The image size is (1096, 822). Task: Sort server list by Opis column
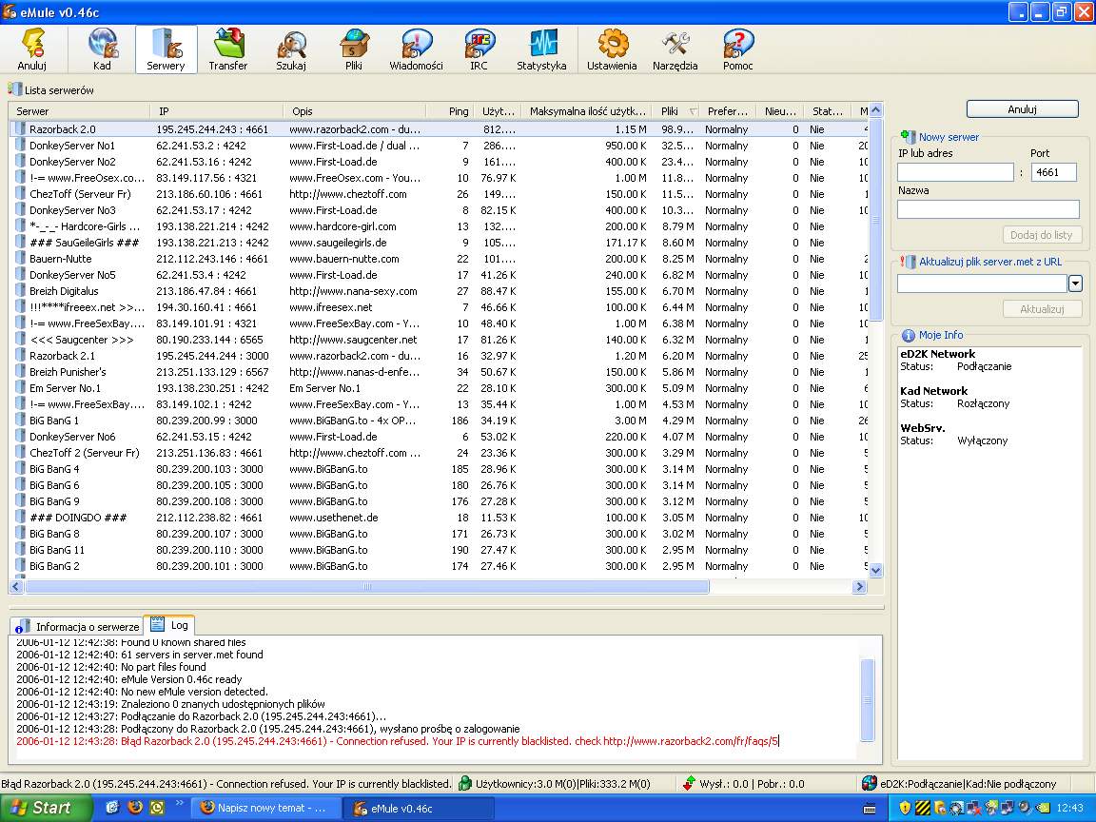click(x=354, y=111)
